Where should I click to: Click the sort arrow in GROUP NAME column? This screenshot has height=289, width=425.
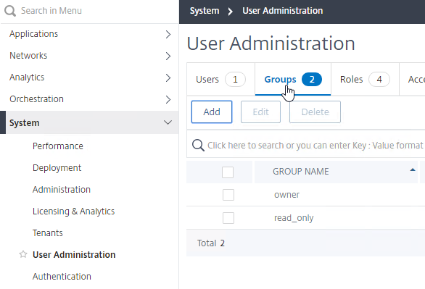tap(413, 170)
